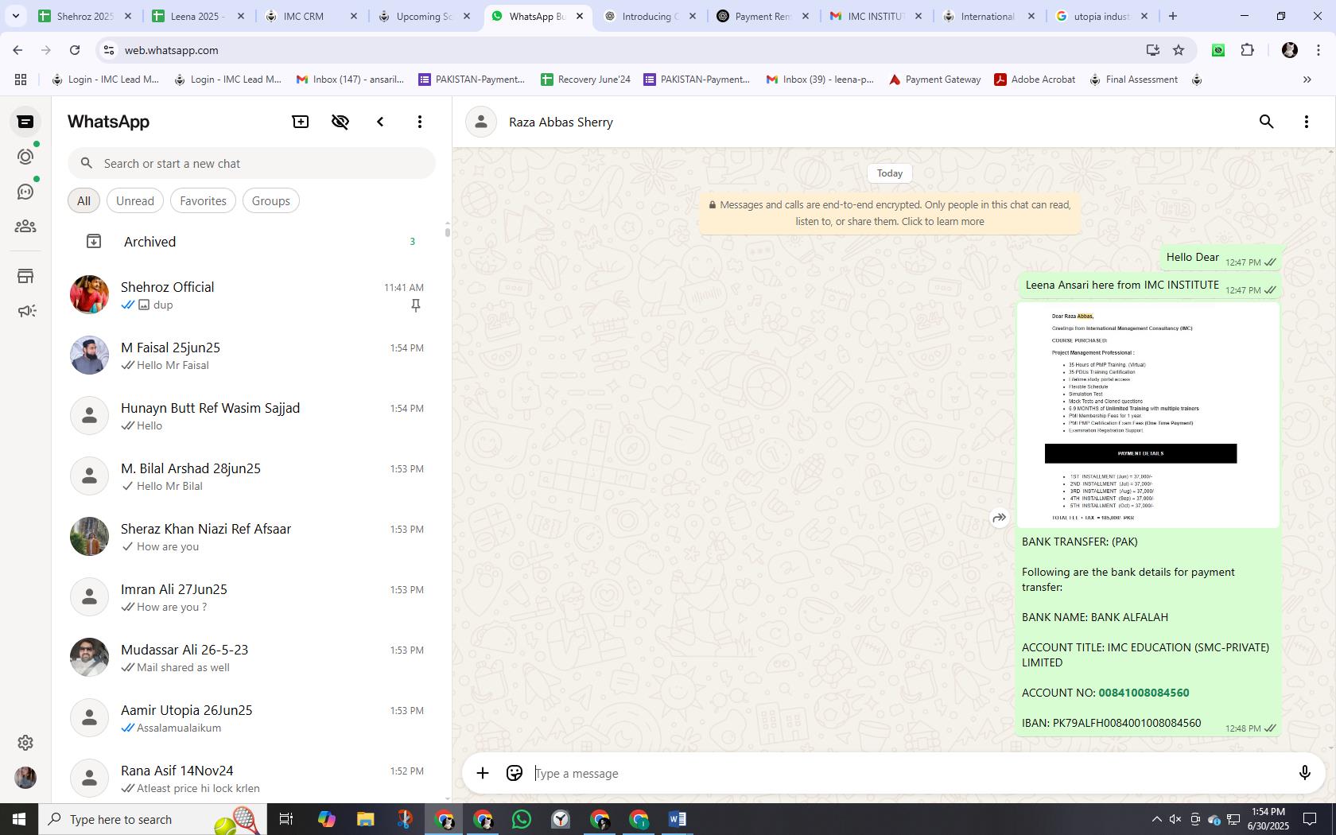Click the chat list scrollbar
Screen dimensions: 1336x835
[447, 231]
